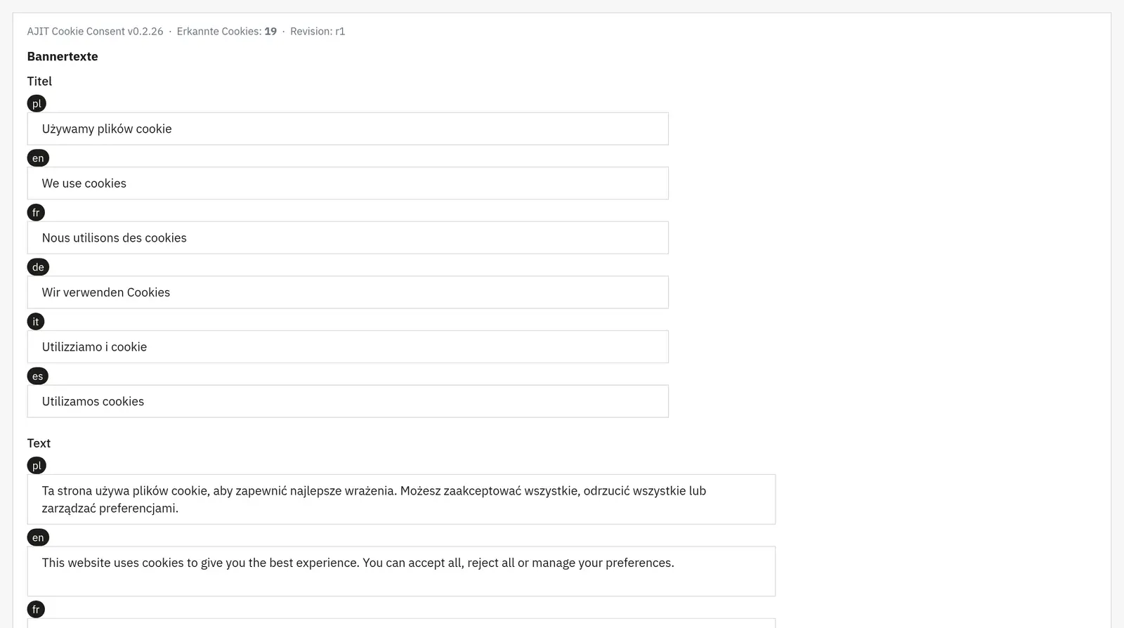Click the 'pl' language badge under Titel
1124x628 pixels.
pyautogui.click(x=37, y=103)
